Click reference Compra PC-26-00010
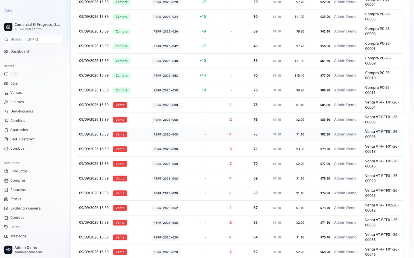Image resolution: width=414 pixels, height=258 pixels. 378,75
